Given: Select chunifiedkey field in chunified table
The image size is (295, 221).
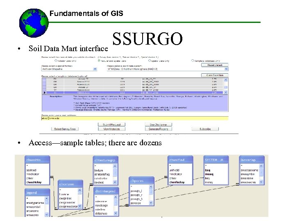Looking at the screenshot, I should click(177, 182).
